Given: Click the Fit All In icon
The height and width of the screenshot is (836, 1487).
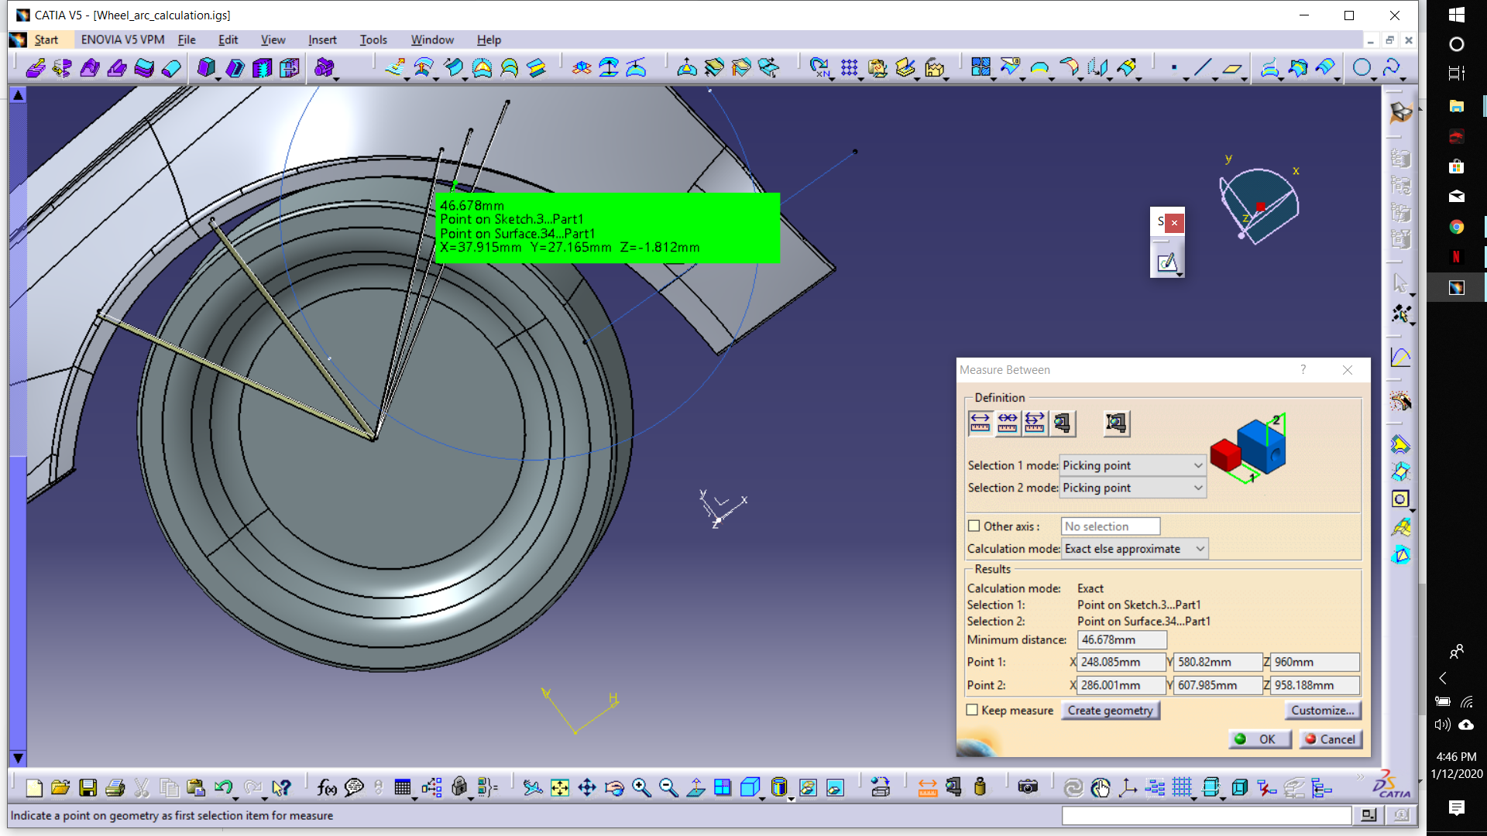Looking at the screenshot, I should coord(559,787).
